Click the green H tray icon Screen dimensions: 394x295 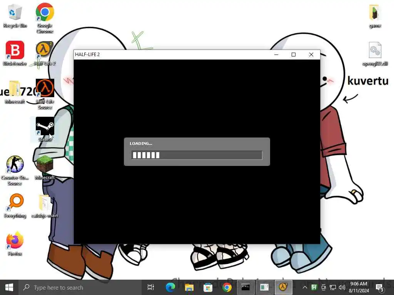coord(314,287)
